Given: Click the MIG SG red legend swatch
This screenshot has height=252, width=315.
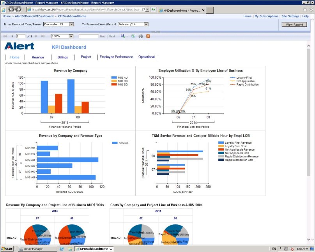Looking at the screenshot, I should coord(114,85).
